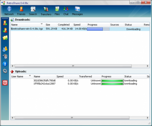The height and width of the screenshot is (126, 152).
Task: Click the blue download progress bar
Action: 98,29
